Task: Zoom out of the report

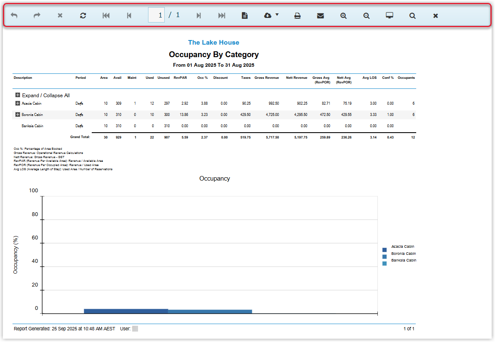Action: (367, 15)
